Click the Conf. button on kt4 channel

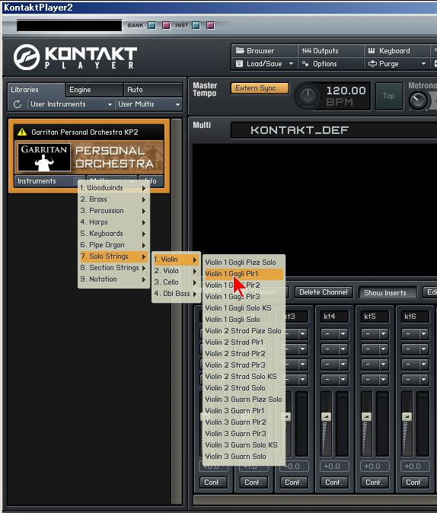[x=334, y=483]
